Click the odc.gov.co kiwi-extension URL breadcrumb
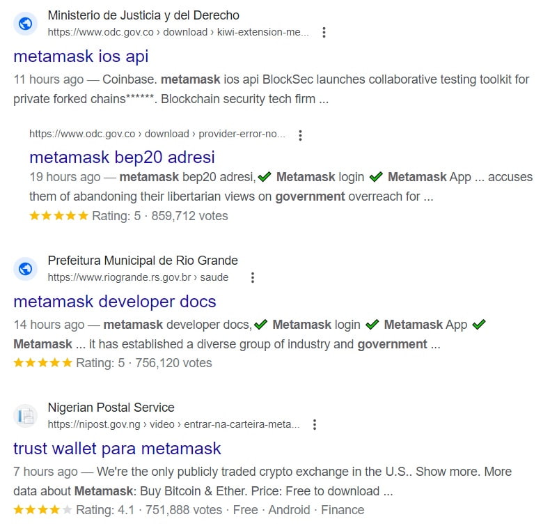The height and width of the screenshot is (526, 550). (178, 32)
